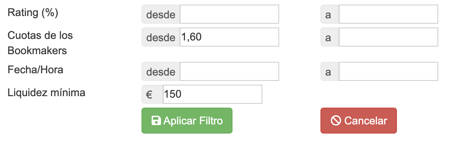Select the Fecha/Hora 'a' input

[x=388, y=71]
